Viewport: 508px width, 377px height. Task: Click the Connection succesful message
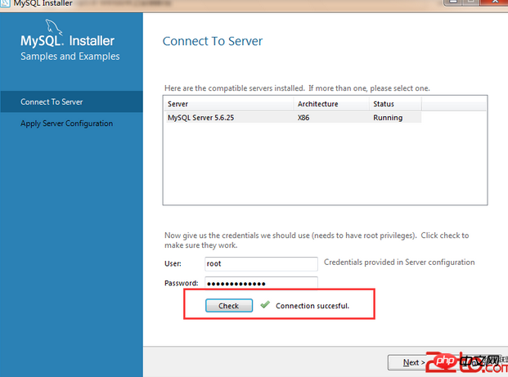click(x=312, y=306)
